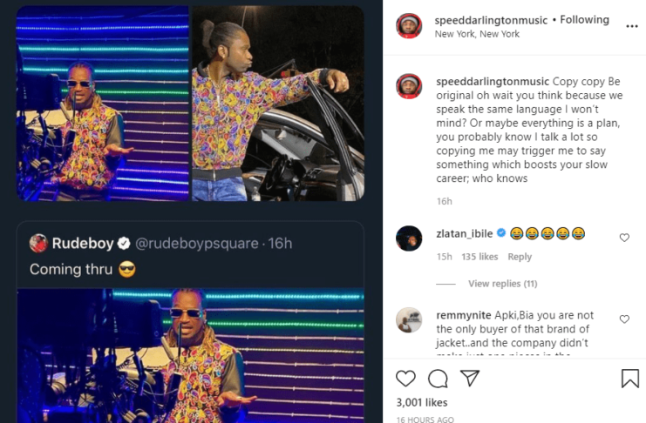Expand View replies (11)
This screenshot has width=646, height=423.
pyautogui.click(x=502, y=284)
